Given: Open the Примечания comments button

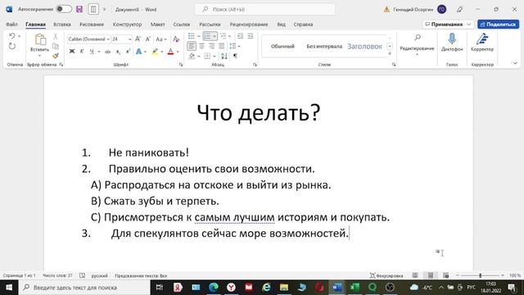Looking at the screenshot, I should tap(448, 24).
